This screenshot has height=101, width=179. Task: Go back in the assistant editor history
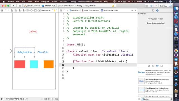[x=64, y=10]
